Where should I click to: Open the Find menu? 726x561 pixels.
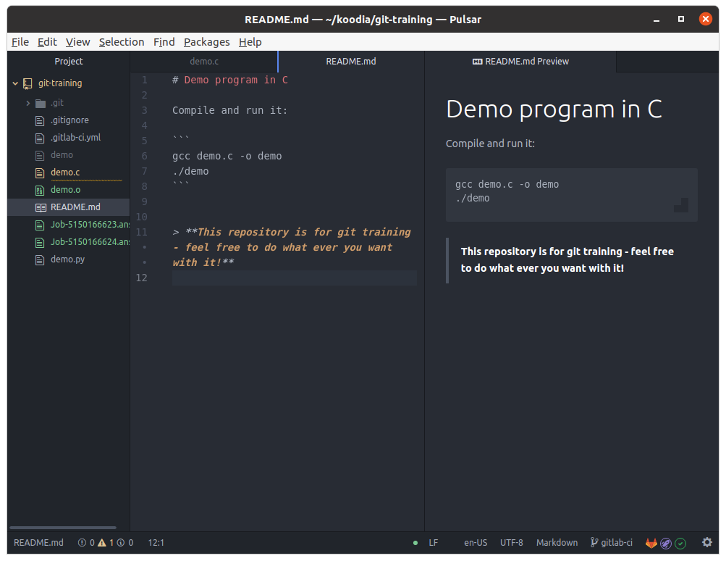tap(164, 42)
